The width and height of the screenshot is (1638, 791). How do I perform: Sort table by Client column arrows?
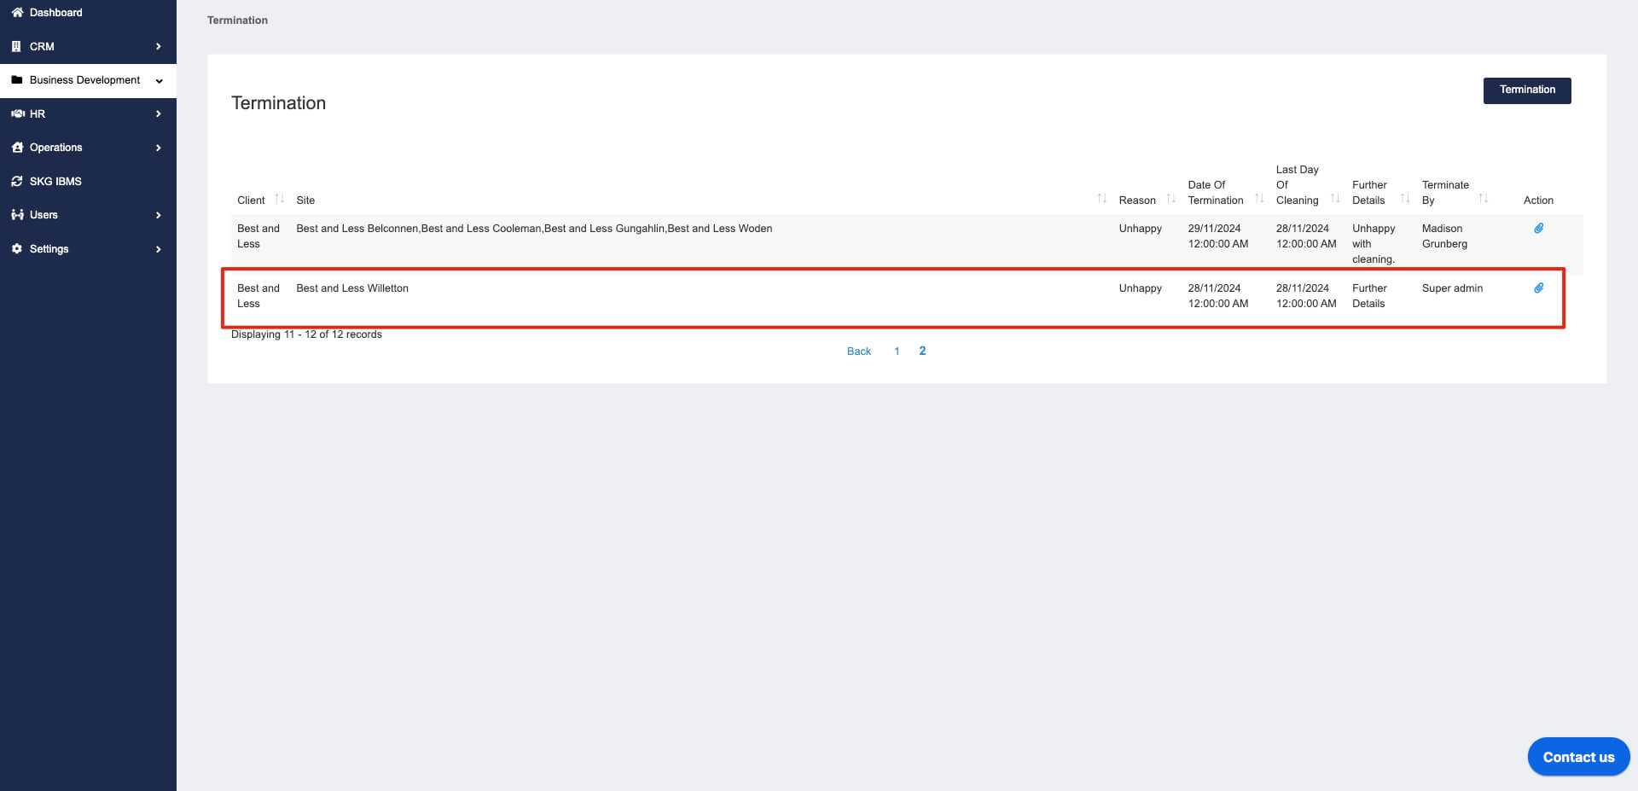[x=279, y=198]
